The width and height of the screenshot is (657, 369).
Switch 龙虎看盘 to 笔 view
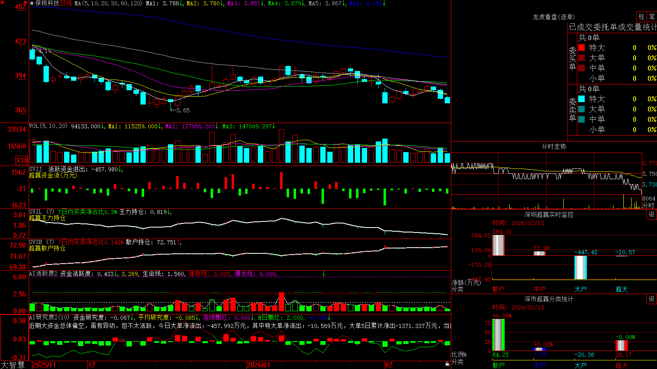coord(652,17)
